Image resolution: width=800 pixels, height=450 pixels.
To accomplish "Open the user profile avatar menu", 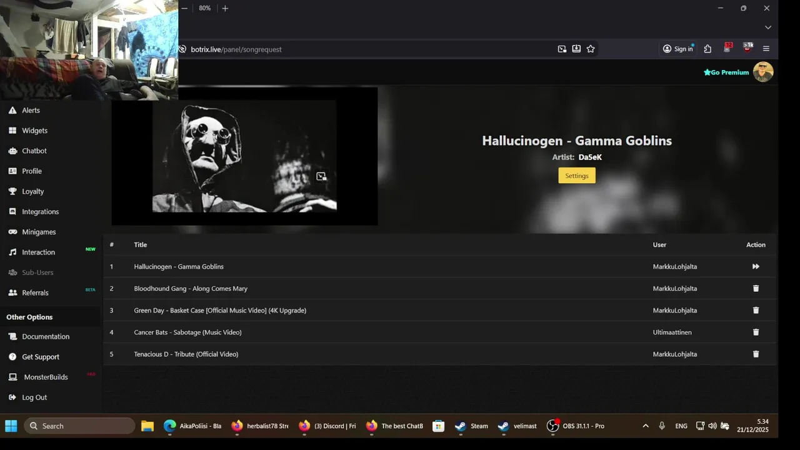I will click(763, 72).
